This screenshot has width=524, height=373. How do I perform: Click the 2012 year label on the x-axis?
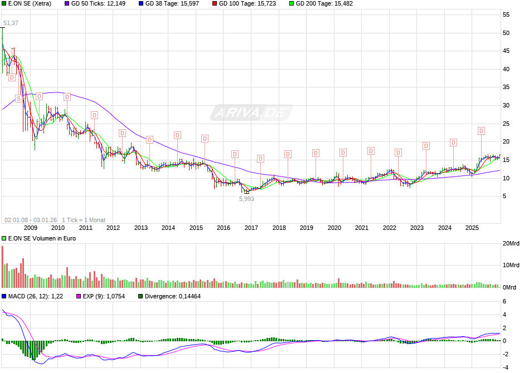click(113, 228)
